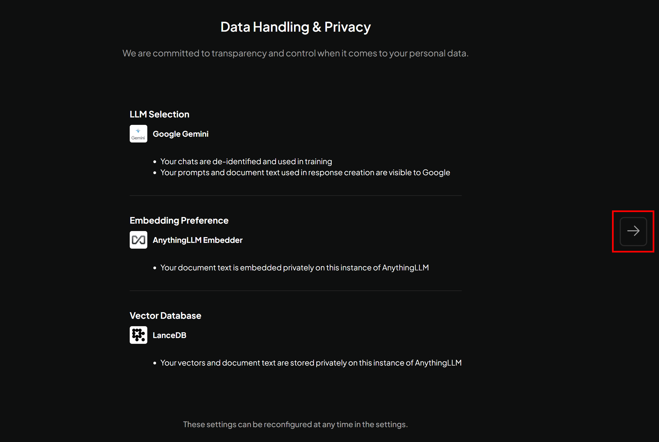Select the LLM Selection section header
Screen dimensions: 659x442
tap(159, 114)
